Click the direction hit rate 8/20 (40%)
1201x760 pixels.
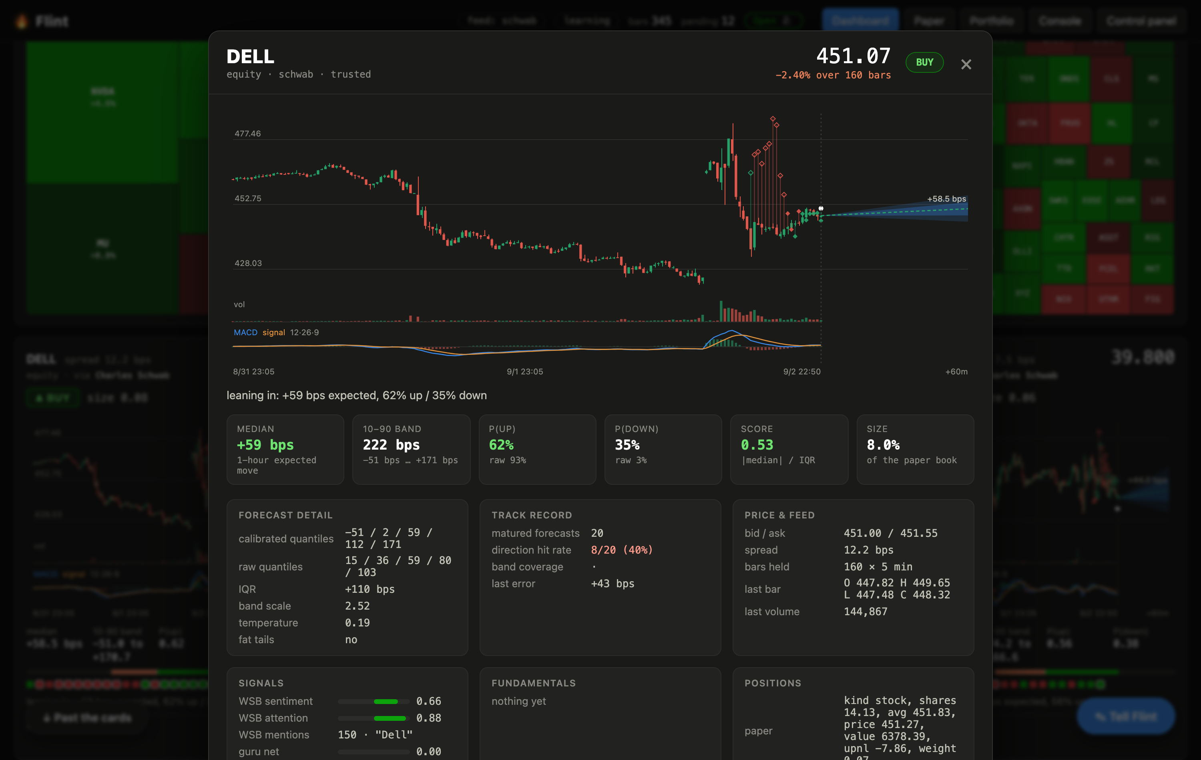(x=621, y=550)
